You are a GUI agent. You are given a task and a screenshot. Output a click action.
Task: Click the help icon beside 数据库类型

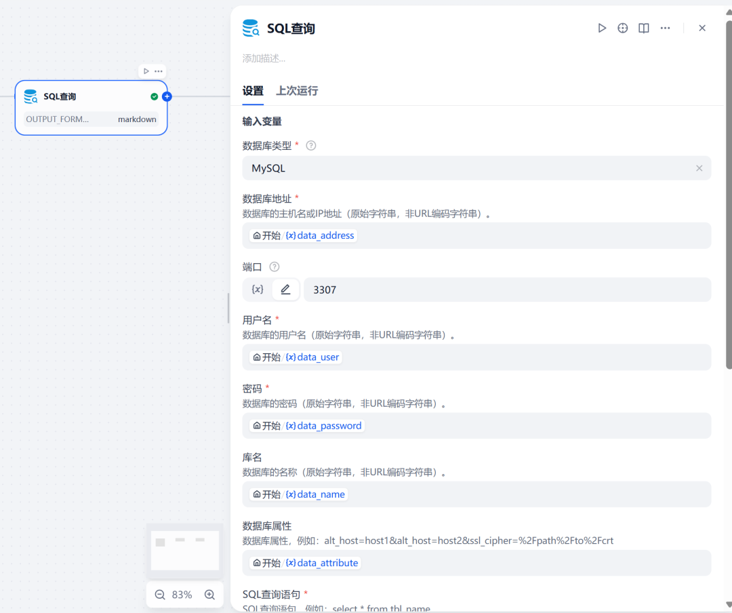click(x=311, y=145)
